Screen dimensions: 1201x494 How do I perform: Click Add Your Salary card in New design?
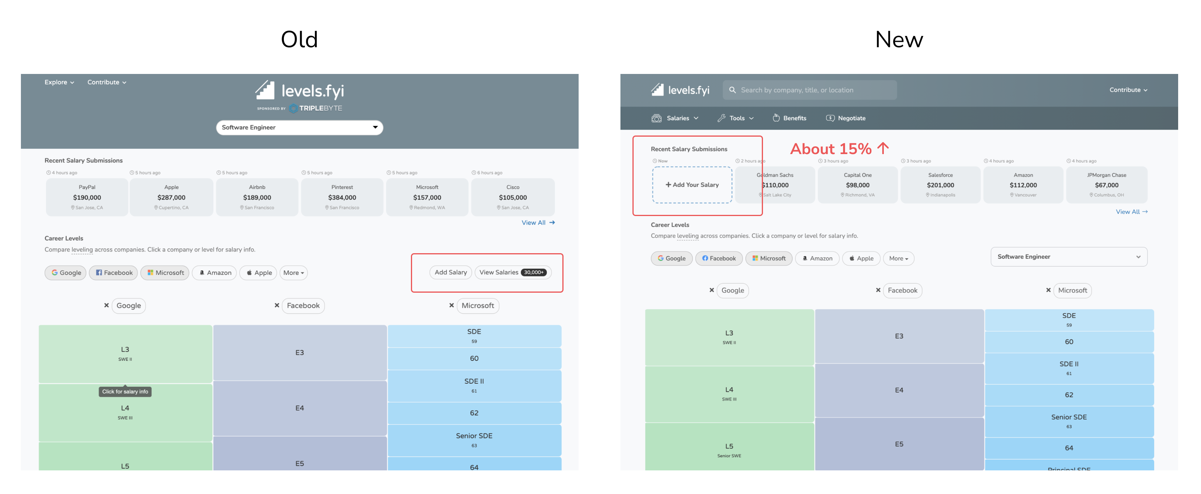click(x=692, y=185)
